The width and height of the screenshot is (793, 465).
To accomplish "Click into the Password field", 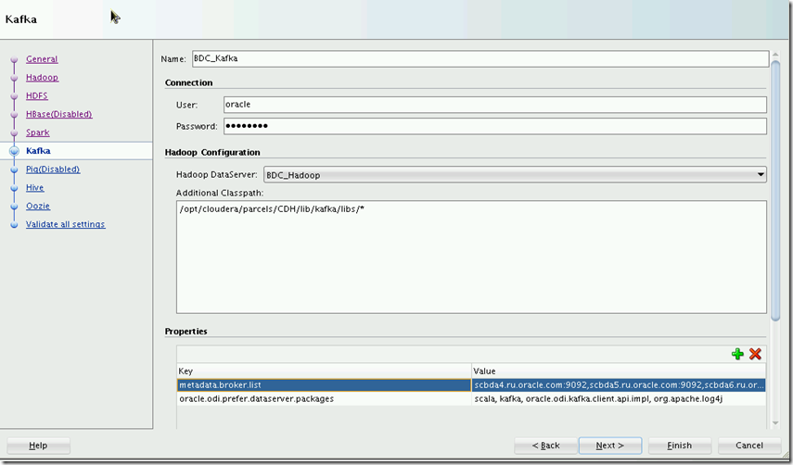I will coord(494,126).
